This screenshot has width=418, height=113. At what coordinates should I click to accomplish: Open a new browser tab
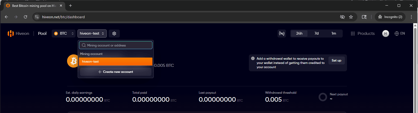pyautogui.click(x=71, y=6)
